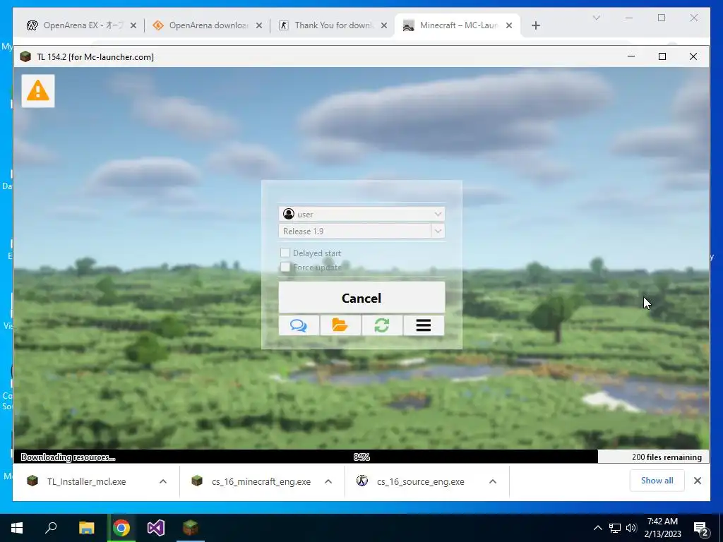Screen dimensions: 723x542
Task: Click the 'Downloading resources...' status text
Action: [x=68, y=457]
